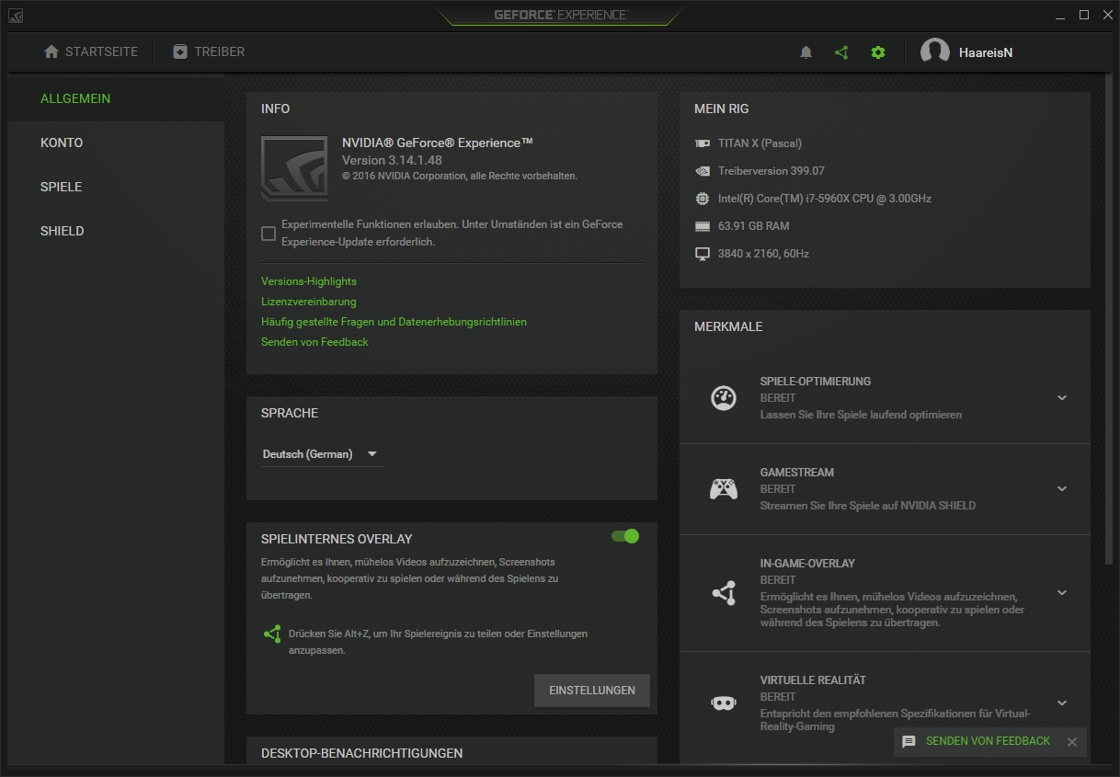
Task: Select Konto in the sidebar
Action: coord(116,143)
